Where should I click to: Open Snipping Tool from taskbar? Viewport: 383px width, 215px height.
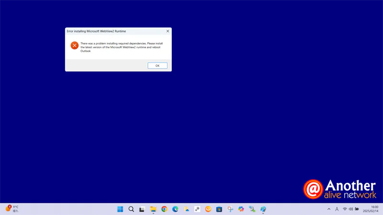pyautogui.click(x=230, y=209)
